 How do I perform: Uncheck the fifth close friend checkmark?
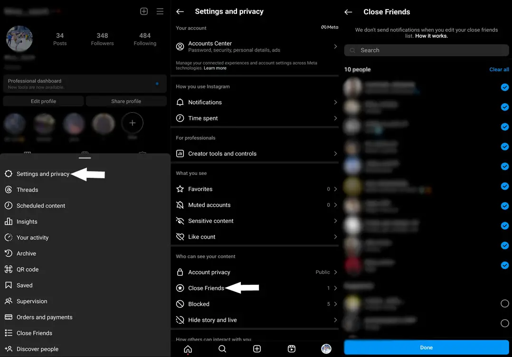coord(505,166)
